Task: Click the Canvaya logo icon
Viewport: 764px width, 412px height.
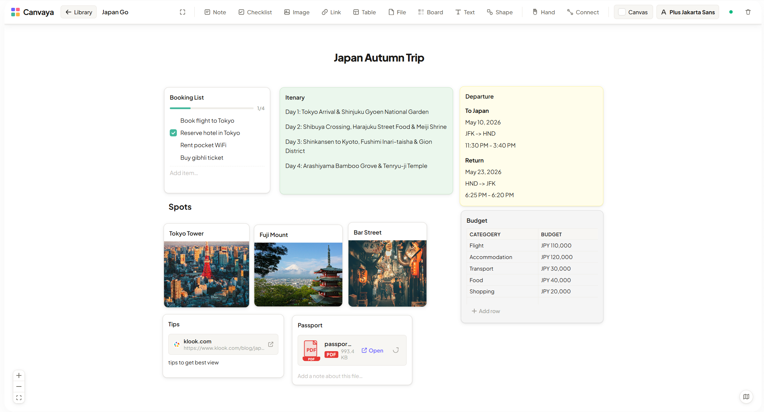Action: point(15,12)
